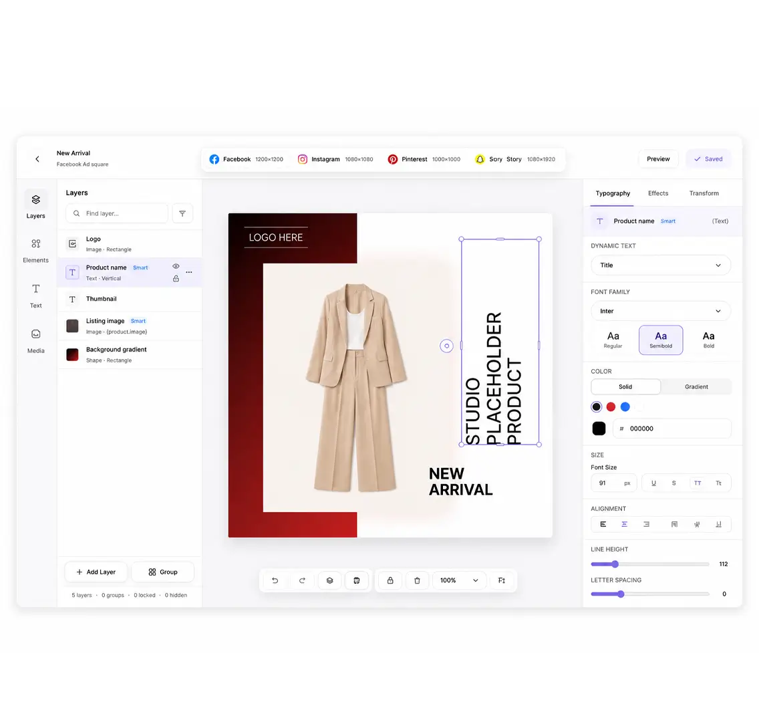Select the Pinterest 1000×1000 format tab

coord(424,159)
